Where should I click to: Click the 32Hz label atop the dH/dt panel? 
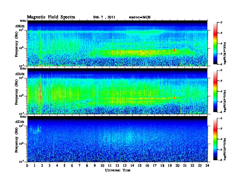pos(23,21)
